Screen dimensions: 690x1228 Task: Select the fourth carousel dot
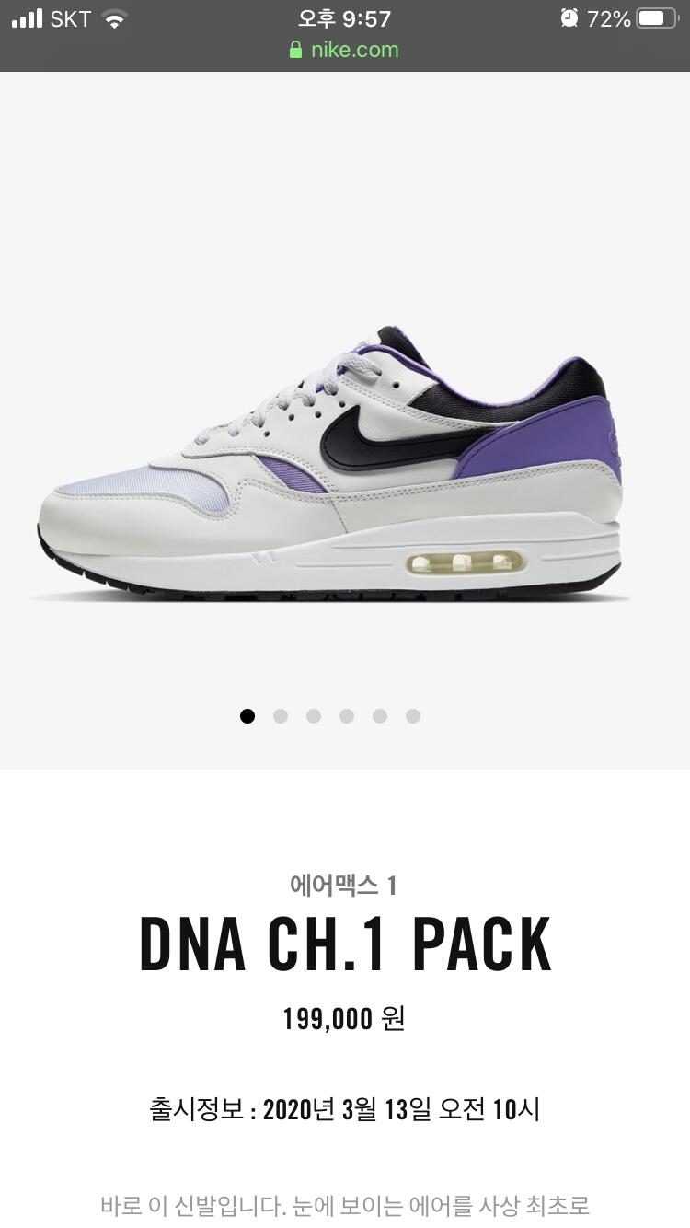347,716
